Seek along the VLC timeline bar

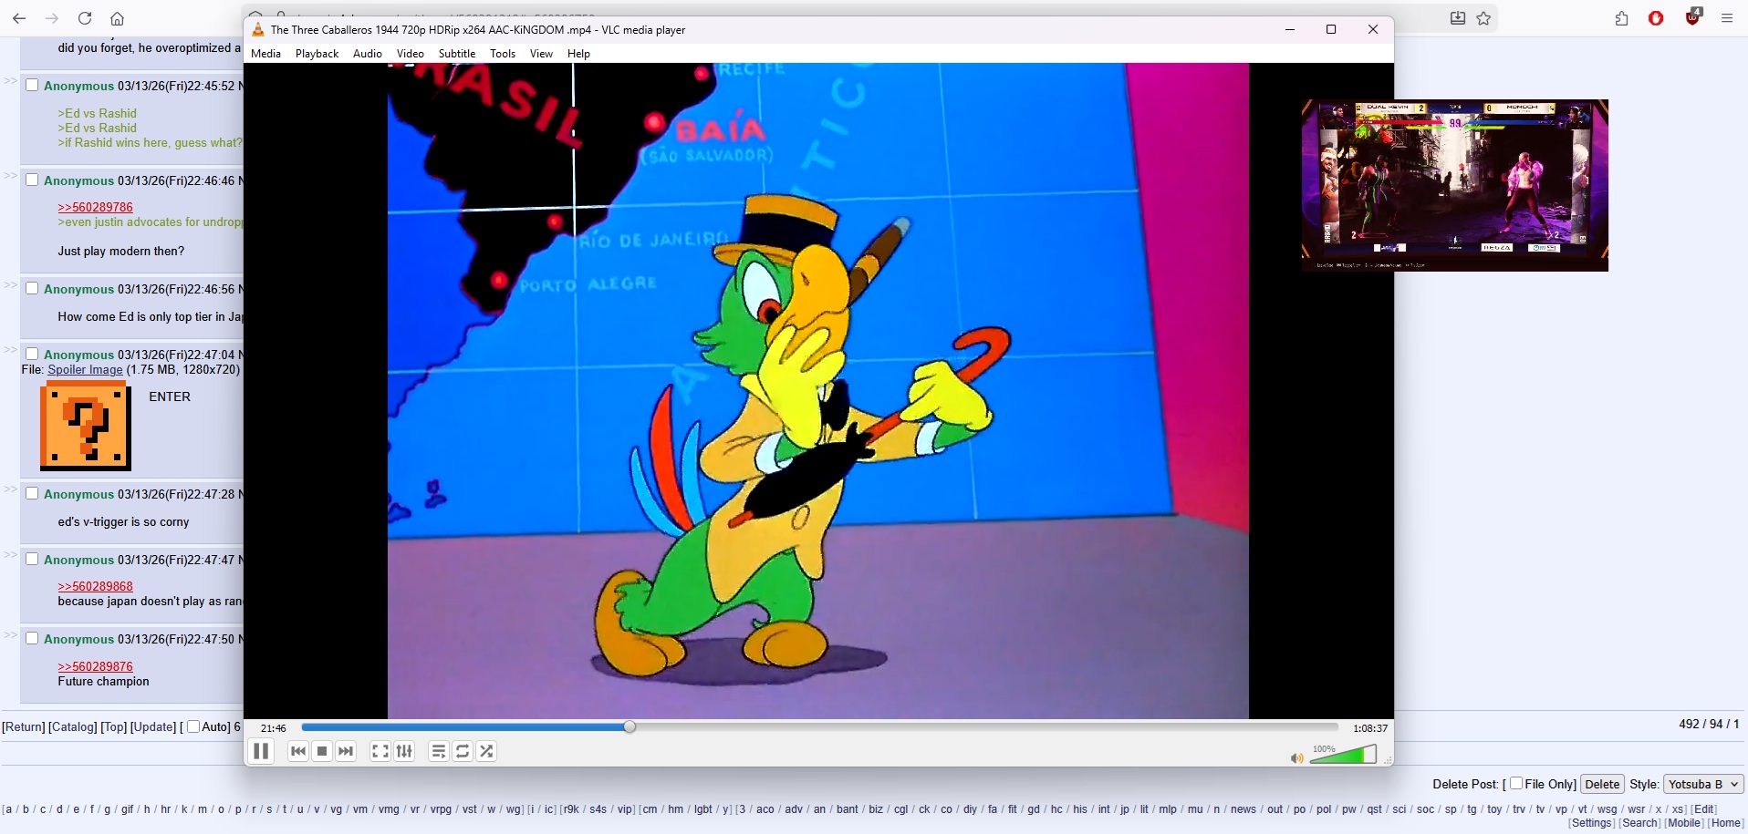click(819, 727)
